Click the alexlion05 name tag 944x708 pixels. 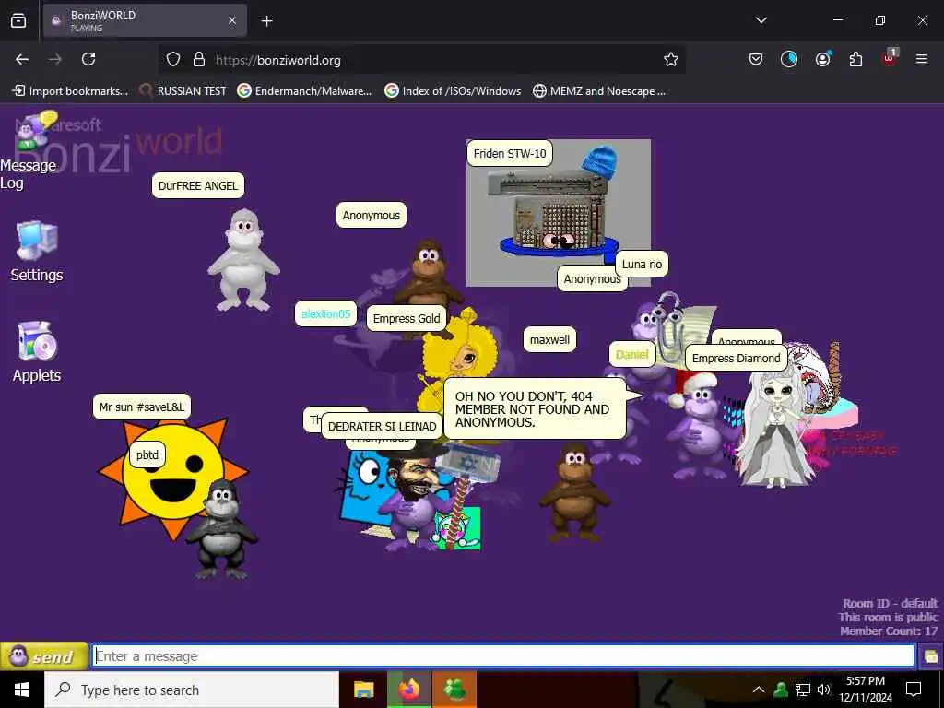[x=325, y=313]
